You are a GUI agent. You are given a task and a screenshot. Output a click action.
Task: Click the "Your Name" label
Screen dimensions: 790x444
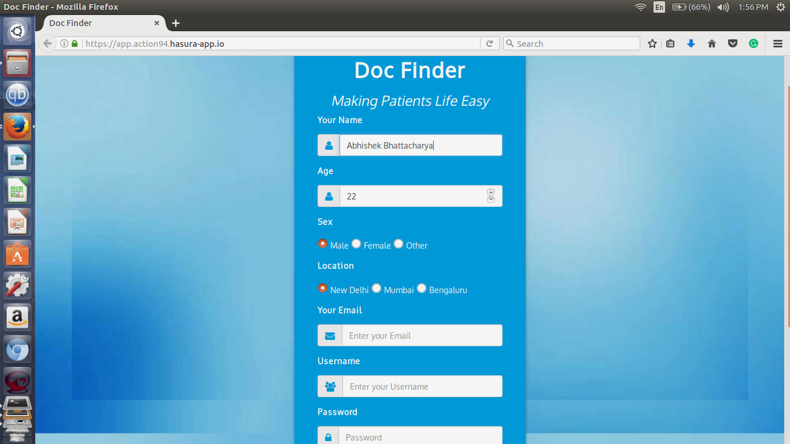[339, 120]
